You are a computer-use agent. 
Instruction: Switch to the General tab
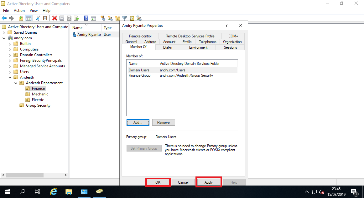[131, 41]
